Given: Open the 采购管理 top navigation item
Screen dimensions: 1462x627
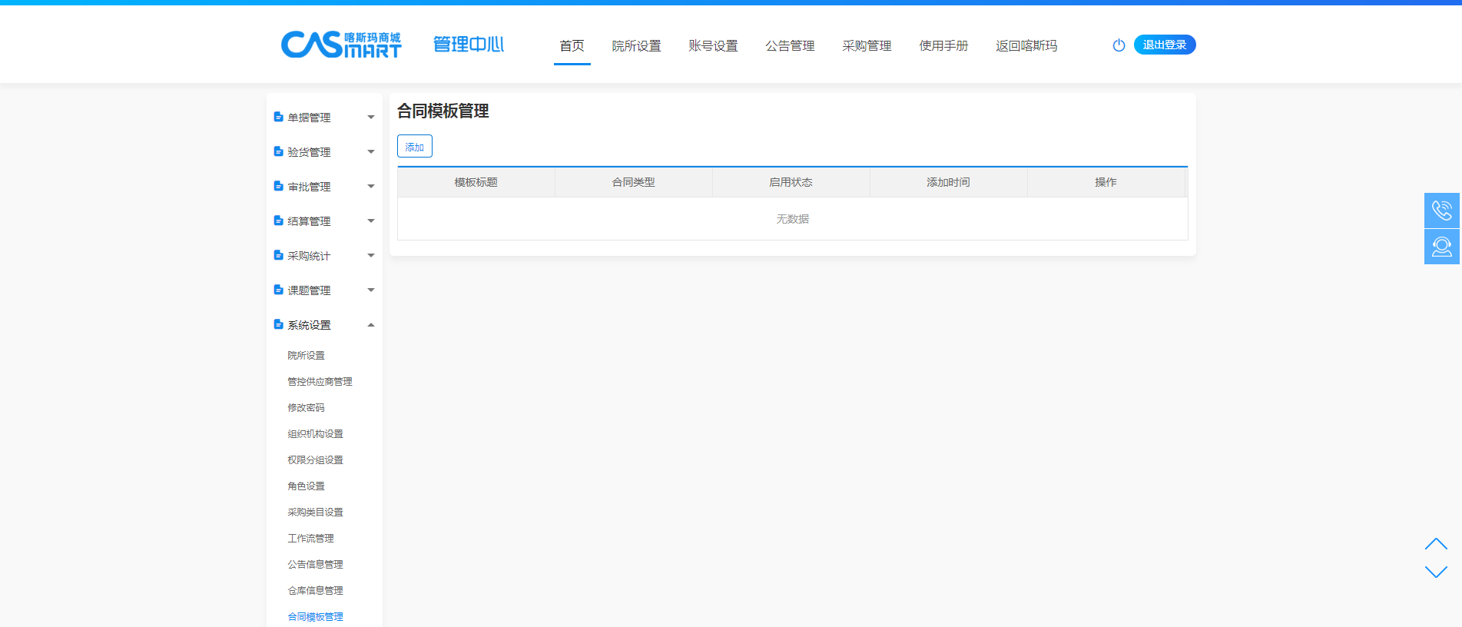Looking at the screenshot, I should coord(867,46).
